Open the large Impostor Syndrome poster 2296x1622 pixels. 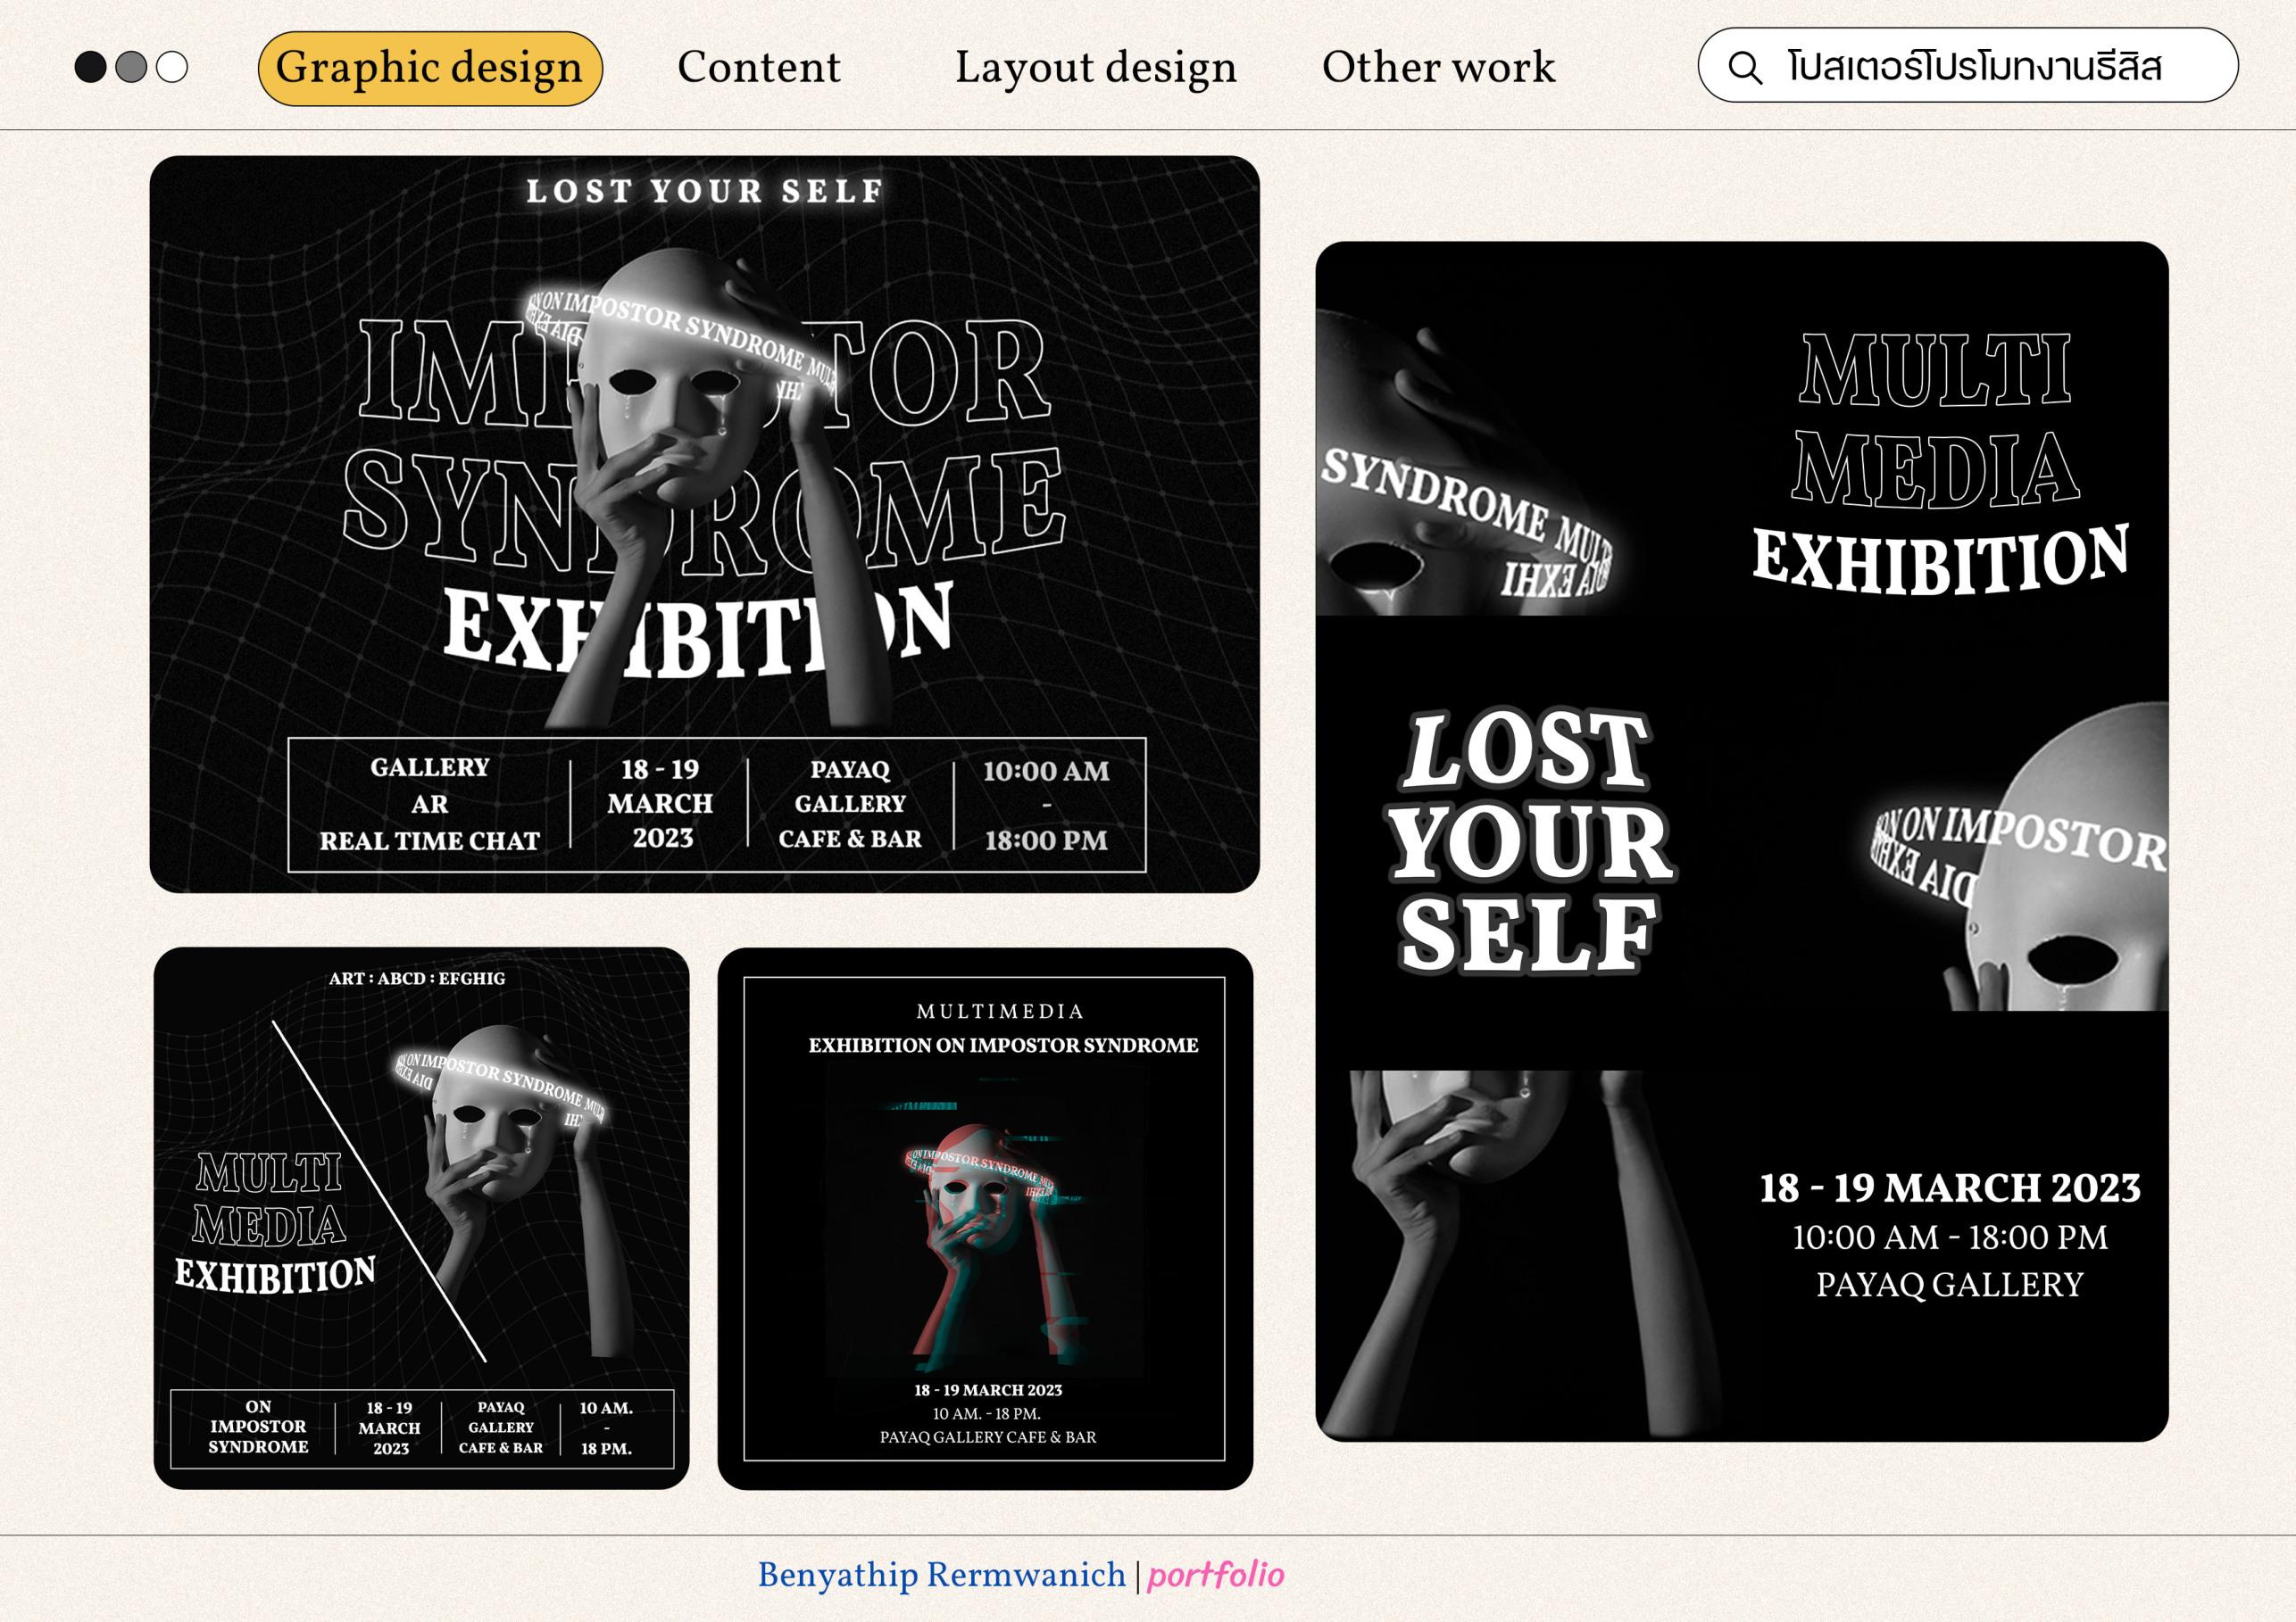click(704, 524)
